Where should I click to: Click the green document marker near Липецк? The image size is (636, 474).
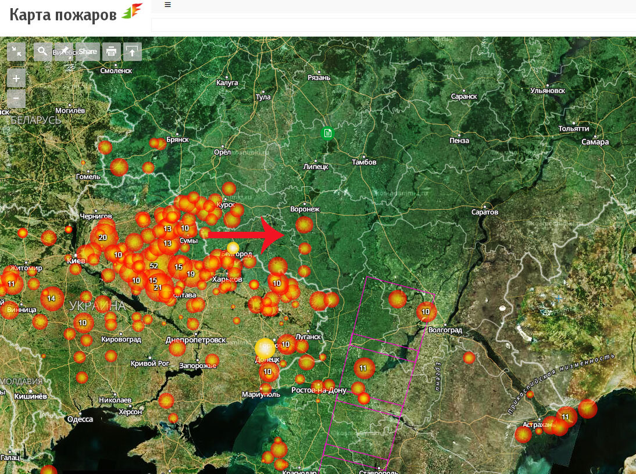327,133
